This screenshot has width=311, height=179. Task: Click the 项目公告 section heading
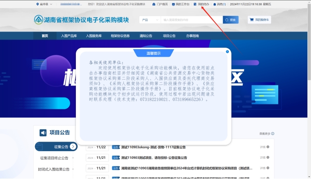point(60,133)
